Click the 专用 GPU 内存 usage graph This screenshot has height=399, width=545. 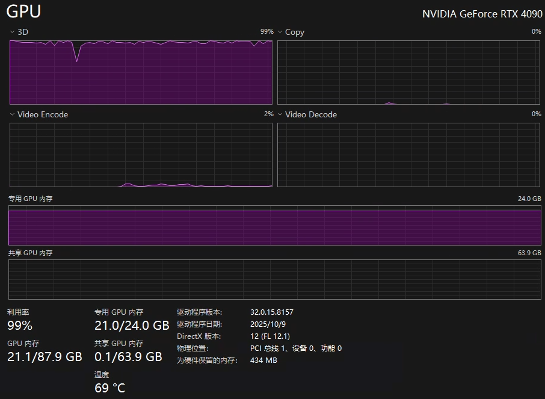(x=274, y=225)
